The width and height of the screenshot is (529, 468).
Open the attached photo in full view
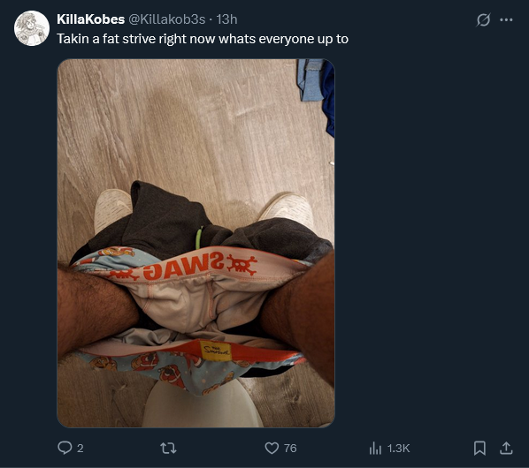tap(196, 244)
